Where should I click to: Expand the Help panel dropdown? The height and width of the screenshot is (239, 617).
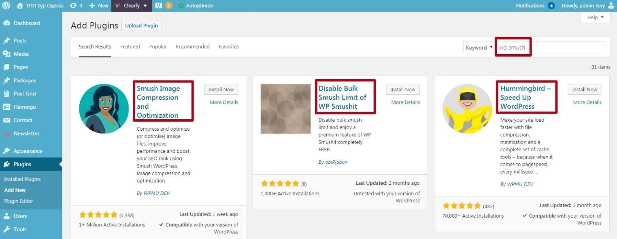click(595, 17)
